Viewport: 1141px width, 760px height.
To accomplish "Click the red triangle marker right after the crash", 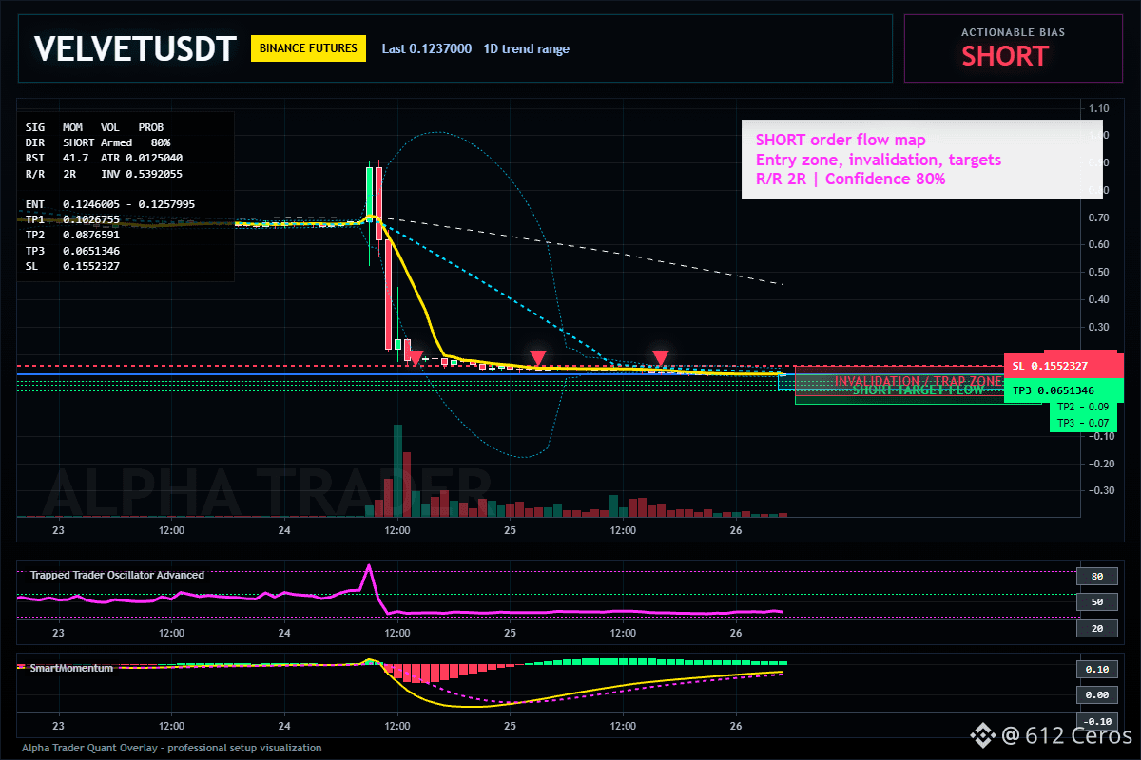I will coord(415,357).
